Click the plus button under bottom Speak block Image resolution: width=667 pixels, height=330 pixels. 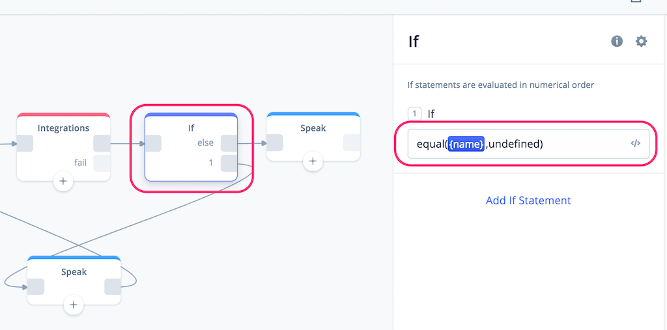tap(73, 305)
